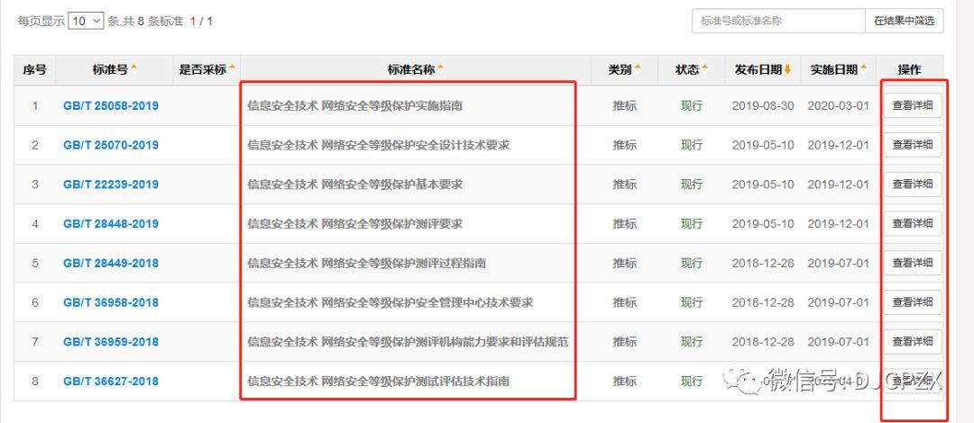Screen dimensions: 974x423
Task: Open standard link GB/T 22239-2019
Action: point(111,184)
